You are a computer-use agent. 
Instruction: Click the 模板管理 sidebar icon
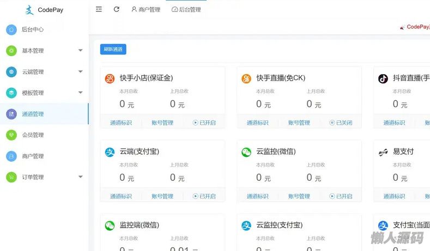[11, 93]
